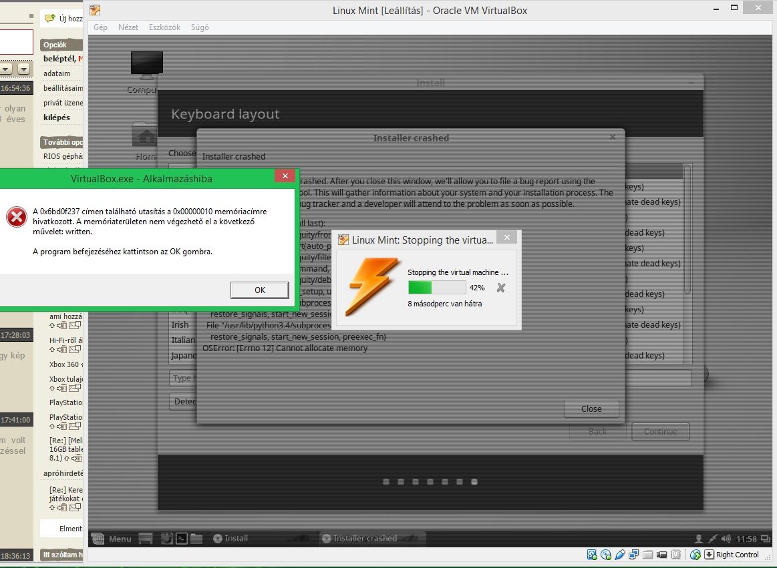Open the Nézet menu
Viewport: 777px width, 568px height.
pyautogui.click(x=128, y=27)
